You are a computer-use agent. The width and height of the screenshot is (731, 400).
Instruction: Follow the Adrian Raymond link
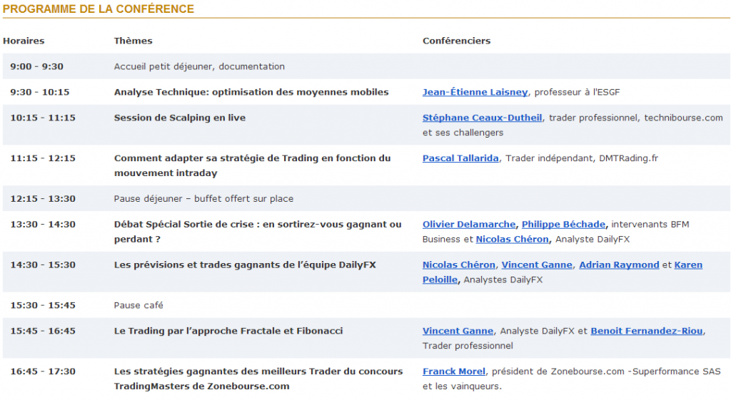[x=619, y=265]
